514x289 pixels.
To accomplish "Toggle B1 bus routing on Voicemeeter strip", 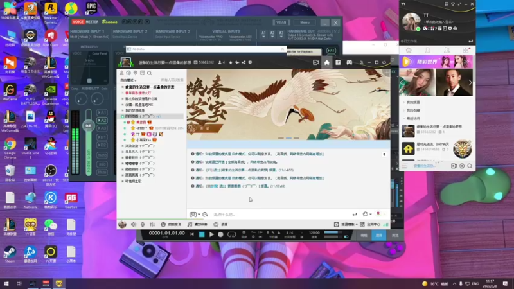I will pos(102,137).
